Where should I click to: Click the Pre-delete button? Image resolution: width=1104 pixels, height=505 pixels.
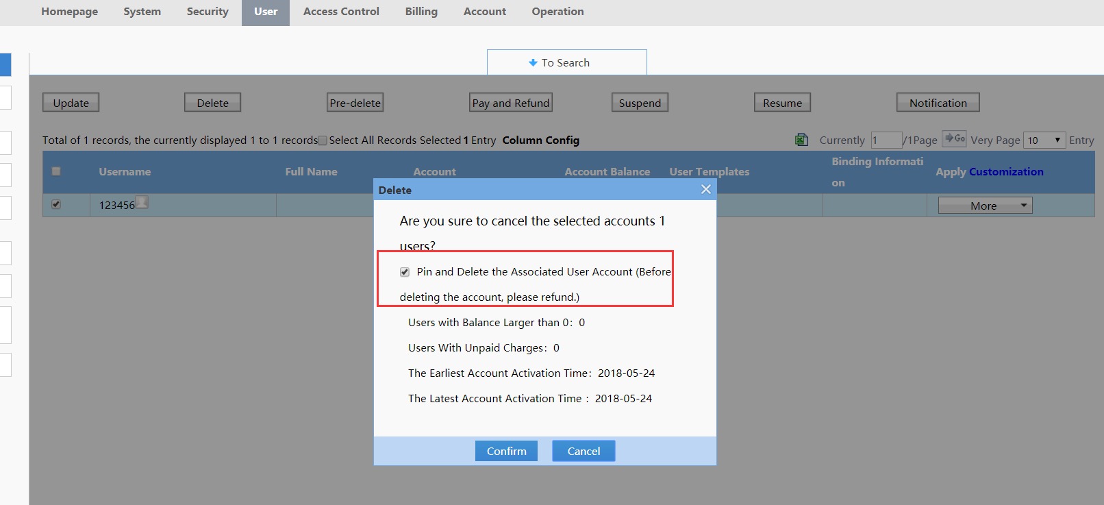(355, 103)
